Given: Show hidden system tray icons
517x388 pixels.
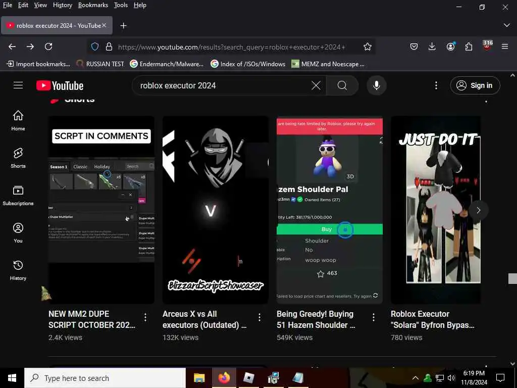Looking at the screenshot, I should (x=416, y=378).
